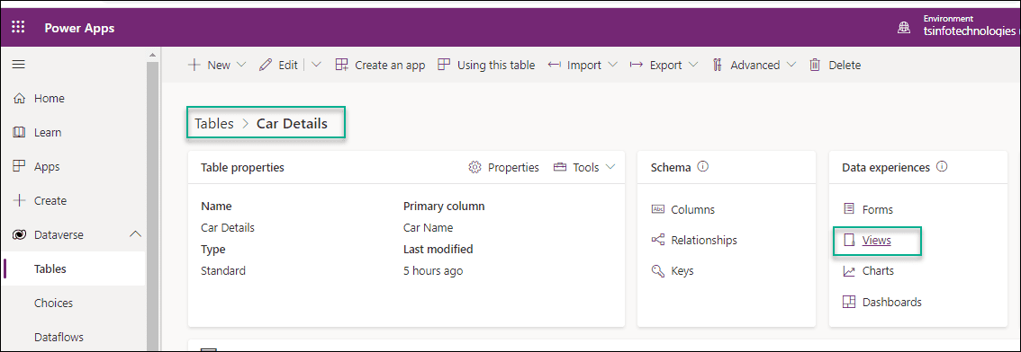
Task: Click the Forms document icon
Action: pyautogui.click(x=848, y=209)
